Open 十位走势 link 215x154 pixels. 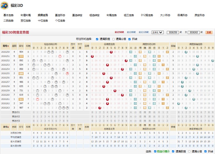click(x=43, y=21)
